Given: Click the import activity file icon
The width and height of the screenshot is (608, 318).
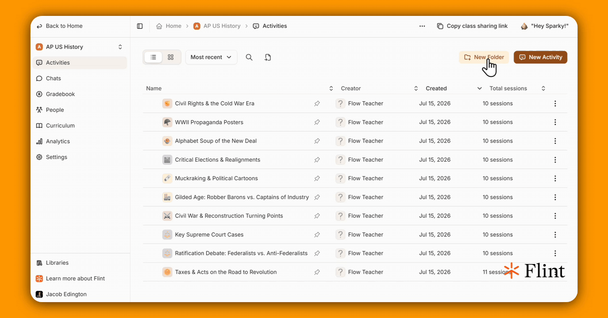Looking at the screenshot, I should tap(268, 57).
